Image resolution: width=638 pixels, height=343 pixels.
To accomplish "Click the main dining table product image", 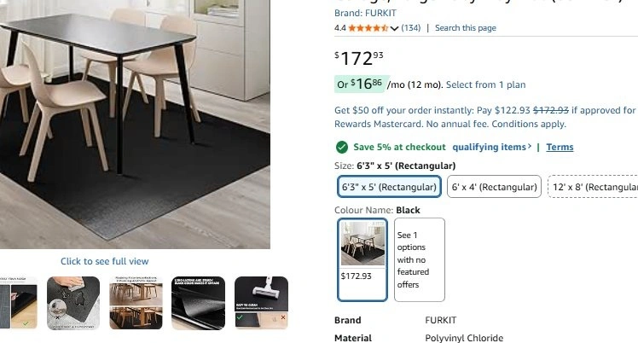I will click(x=135, y=124).
